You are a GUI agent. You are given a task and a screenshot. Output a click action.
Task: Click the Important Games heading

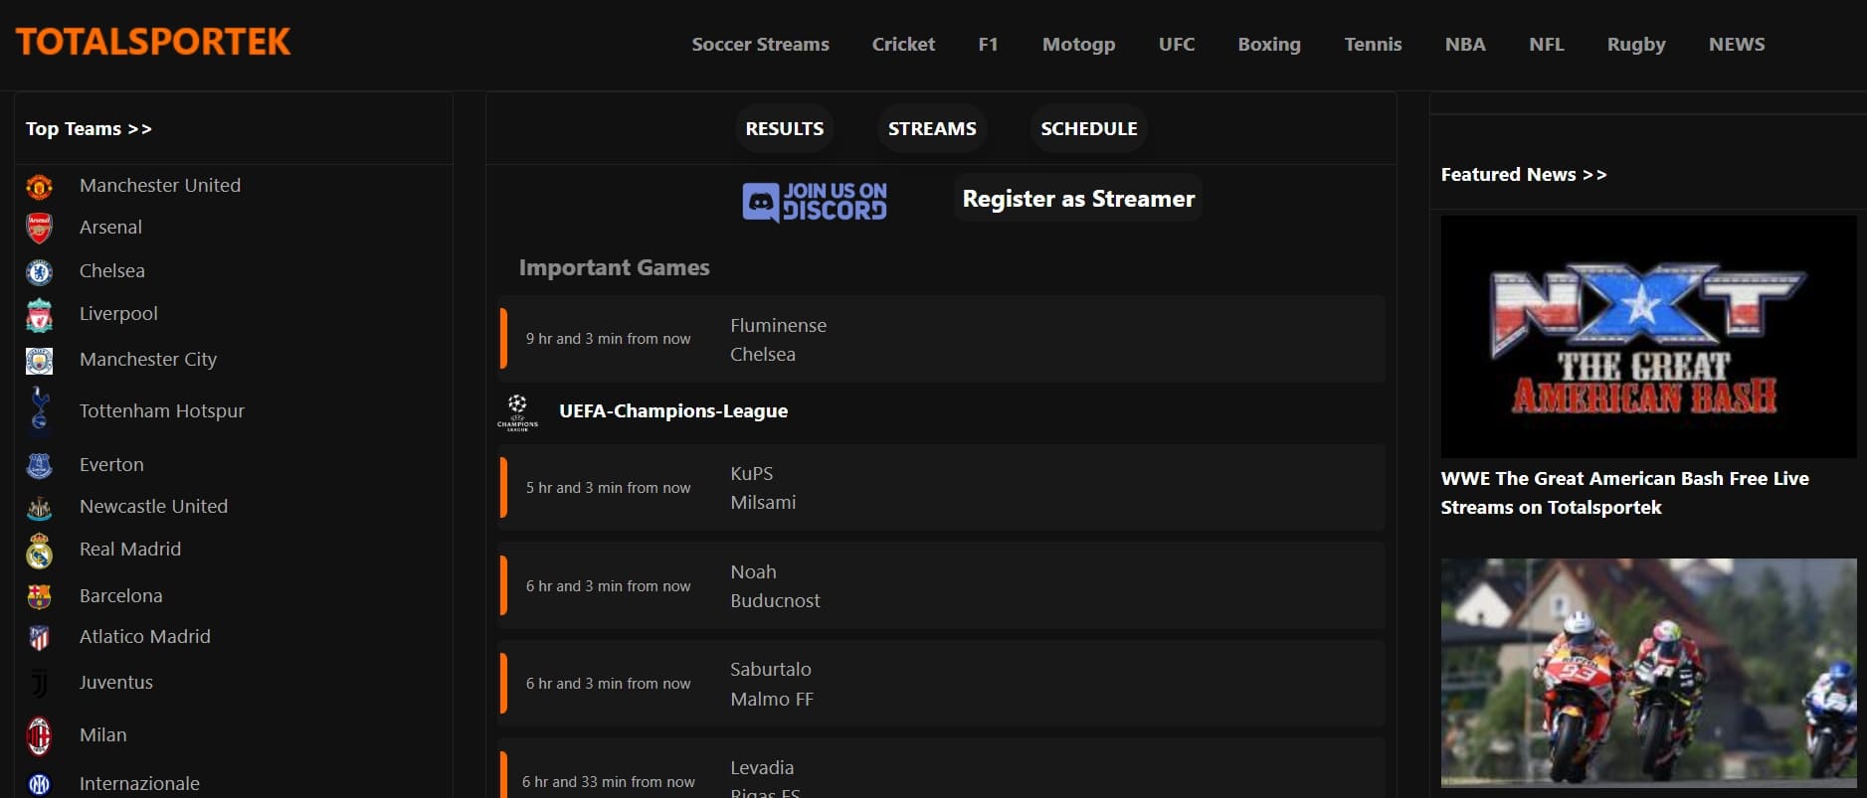point(614,268)
